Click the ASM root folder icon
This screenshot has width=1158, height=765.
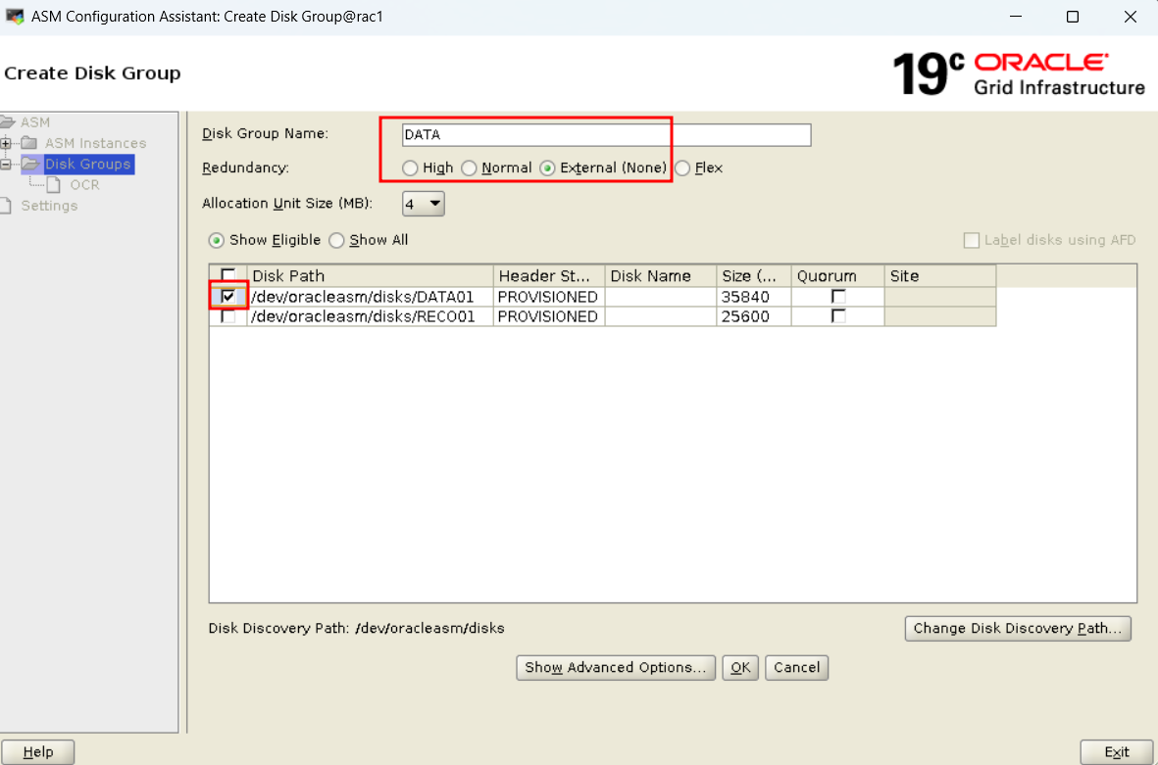point(8,121)
